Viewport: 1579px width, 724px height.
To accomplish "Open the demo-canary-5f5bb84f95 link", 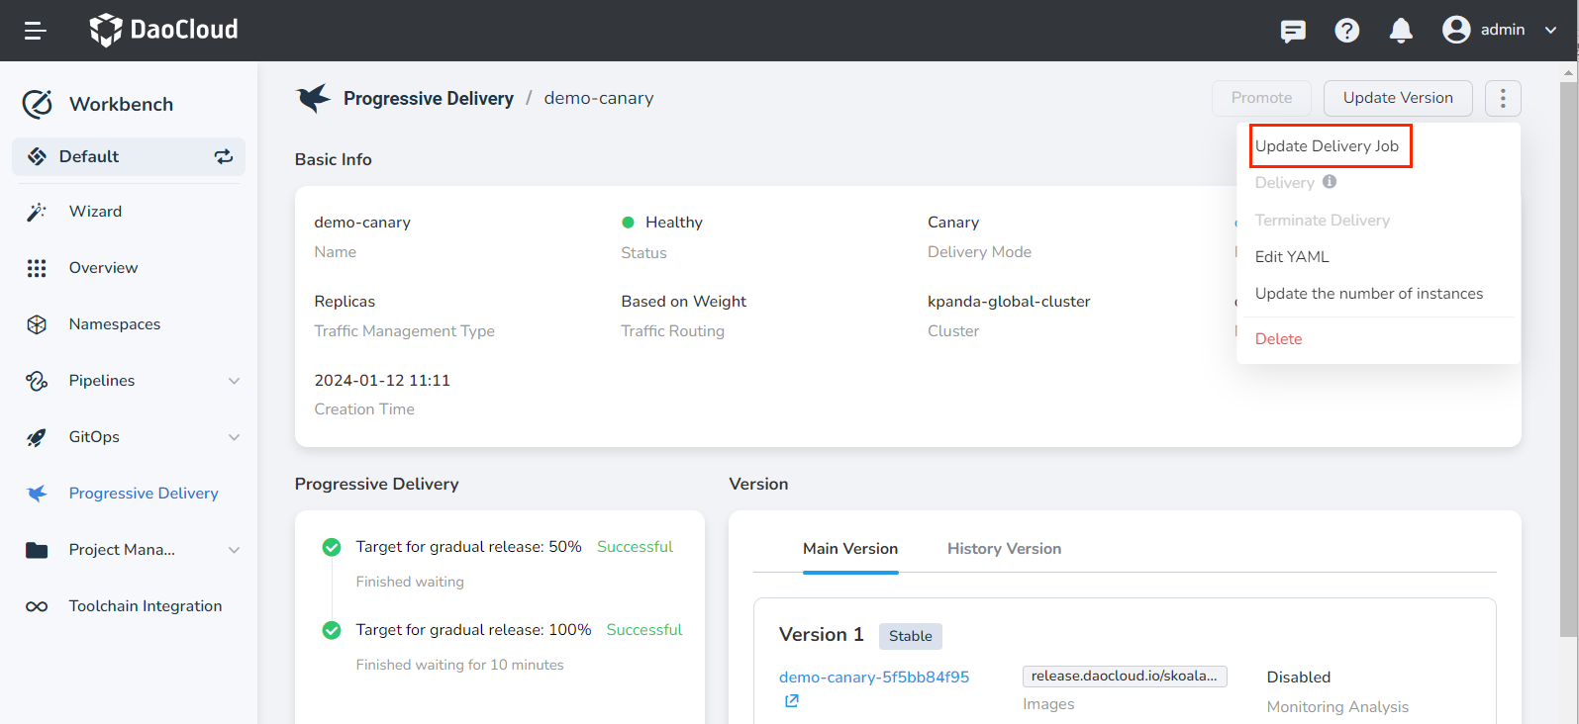I will pos(873,678).
